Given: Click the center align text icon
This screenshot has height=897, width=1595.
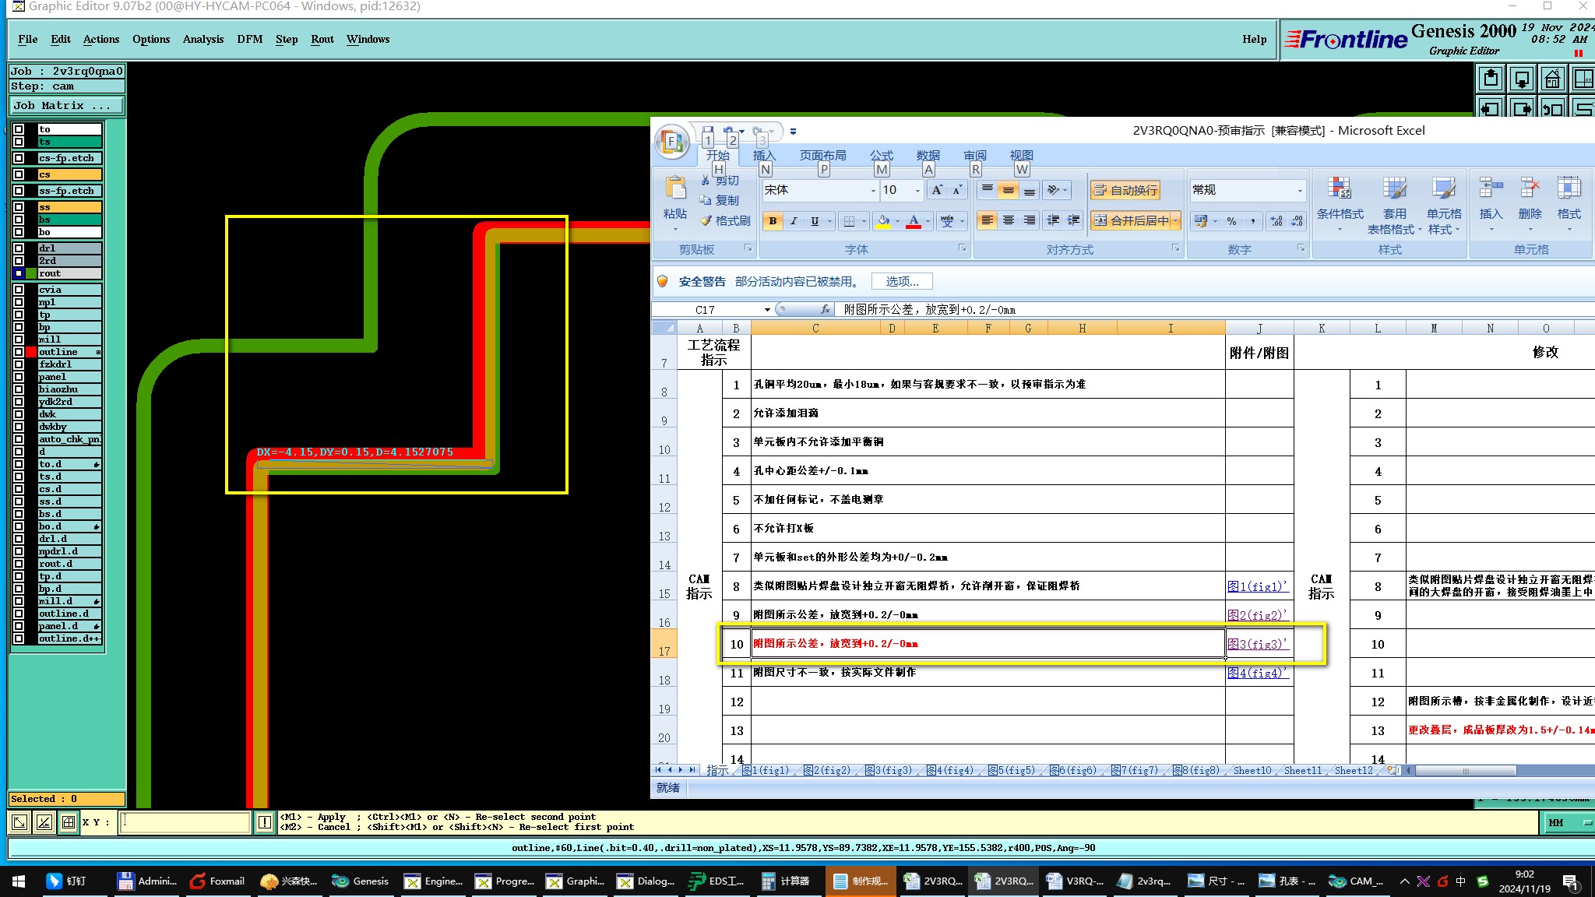Looking at the screenshot, I should point(1009,221).
